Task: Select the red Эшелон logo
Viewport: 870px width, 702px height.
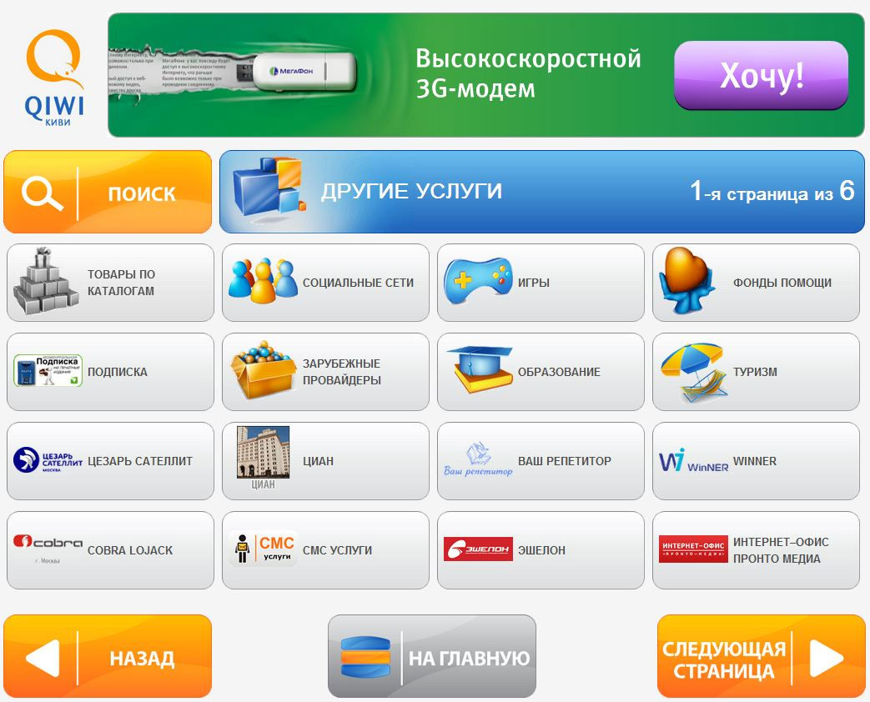Action: coord(478,549)
